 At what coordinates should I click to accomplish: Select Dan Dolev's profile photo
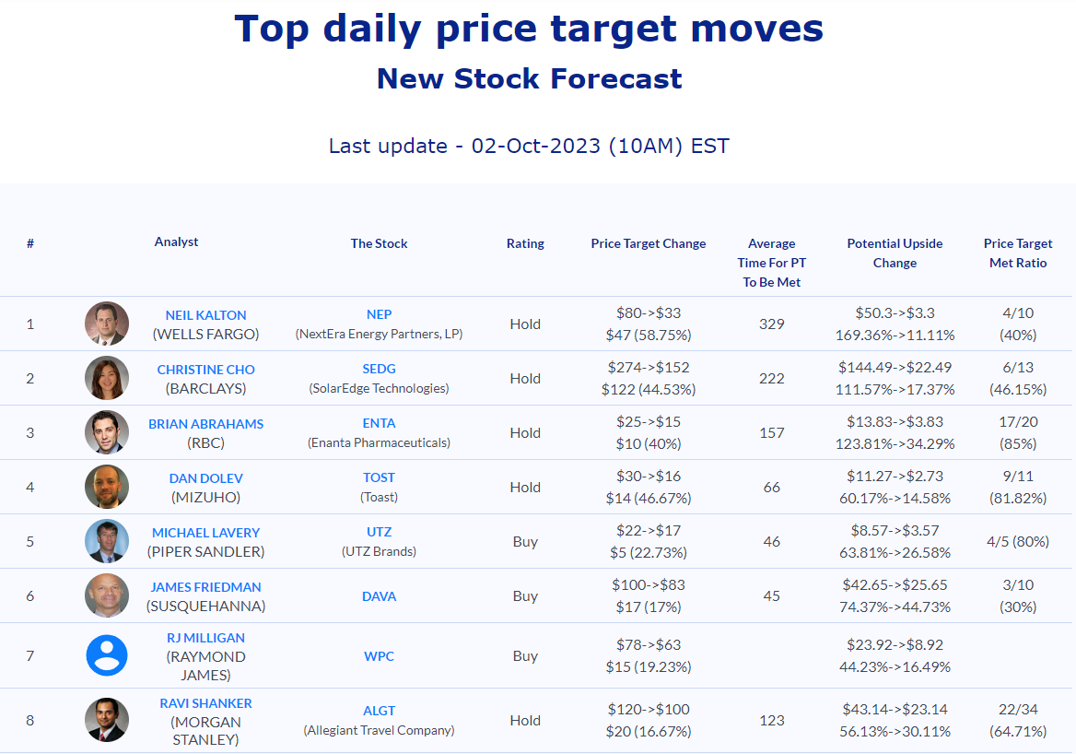[106, 486]
